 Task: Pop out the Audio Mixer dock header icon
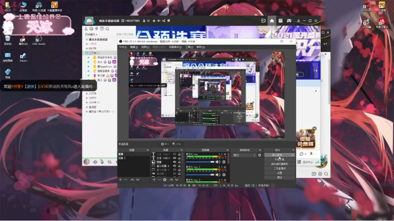point(228,150)
